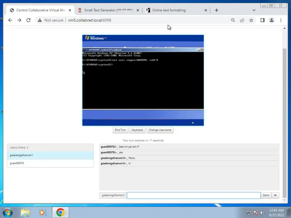Click 'Your turn expires' status text

coord(143,141)
